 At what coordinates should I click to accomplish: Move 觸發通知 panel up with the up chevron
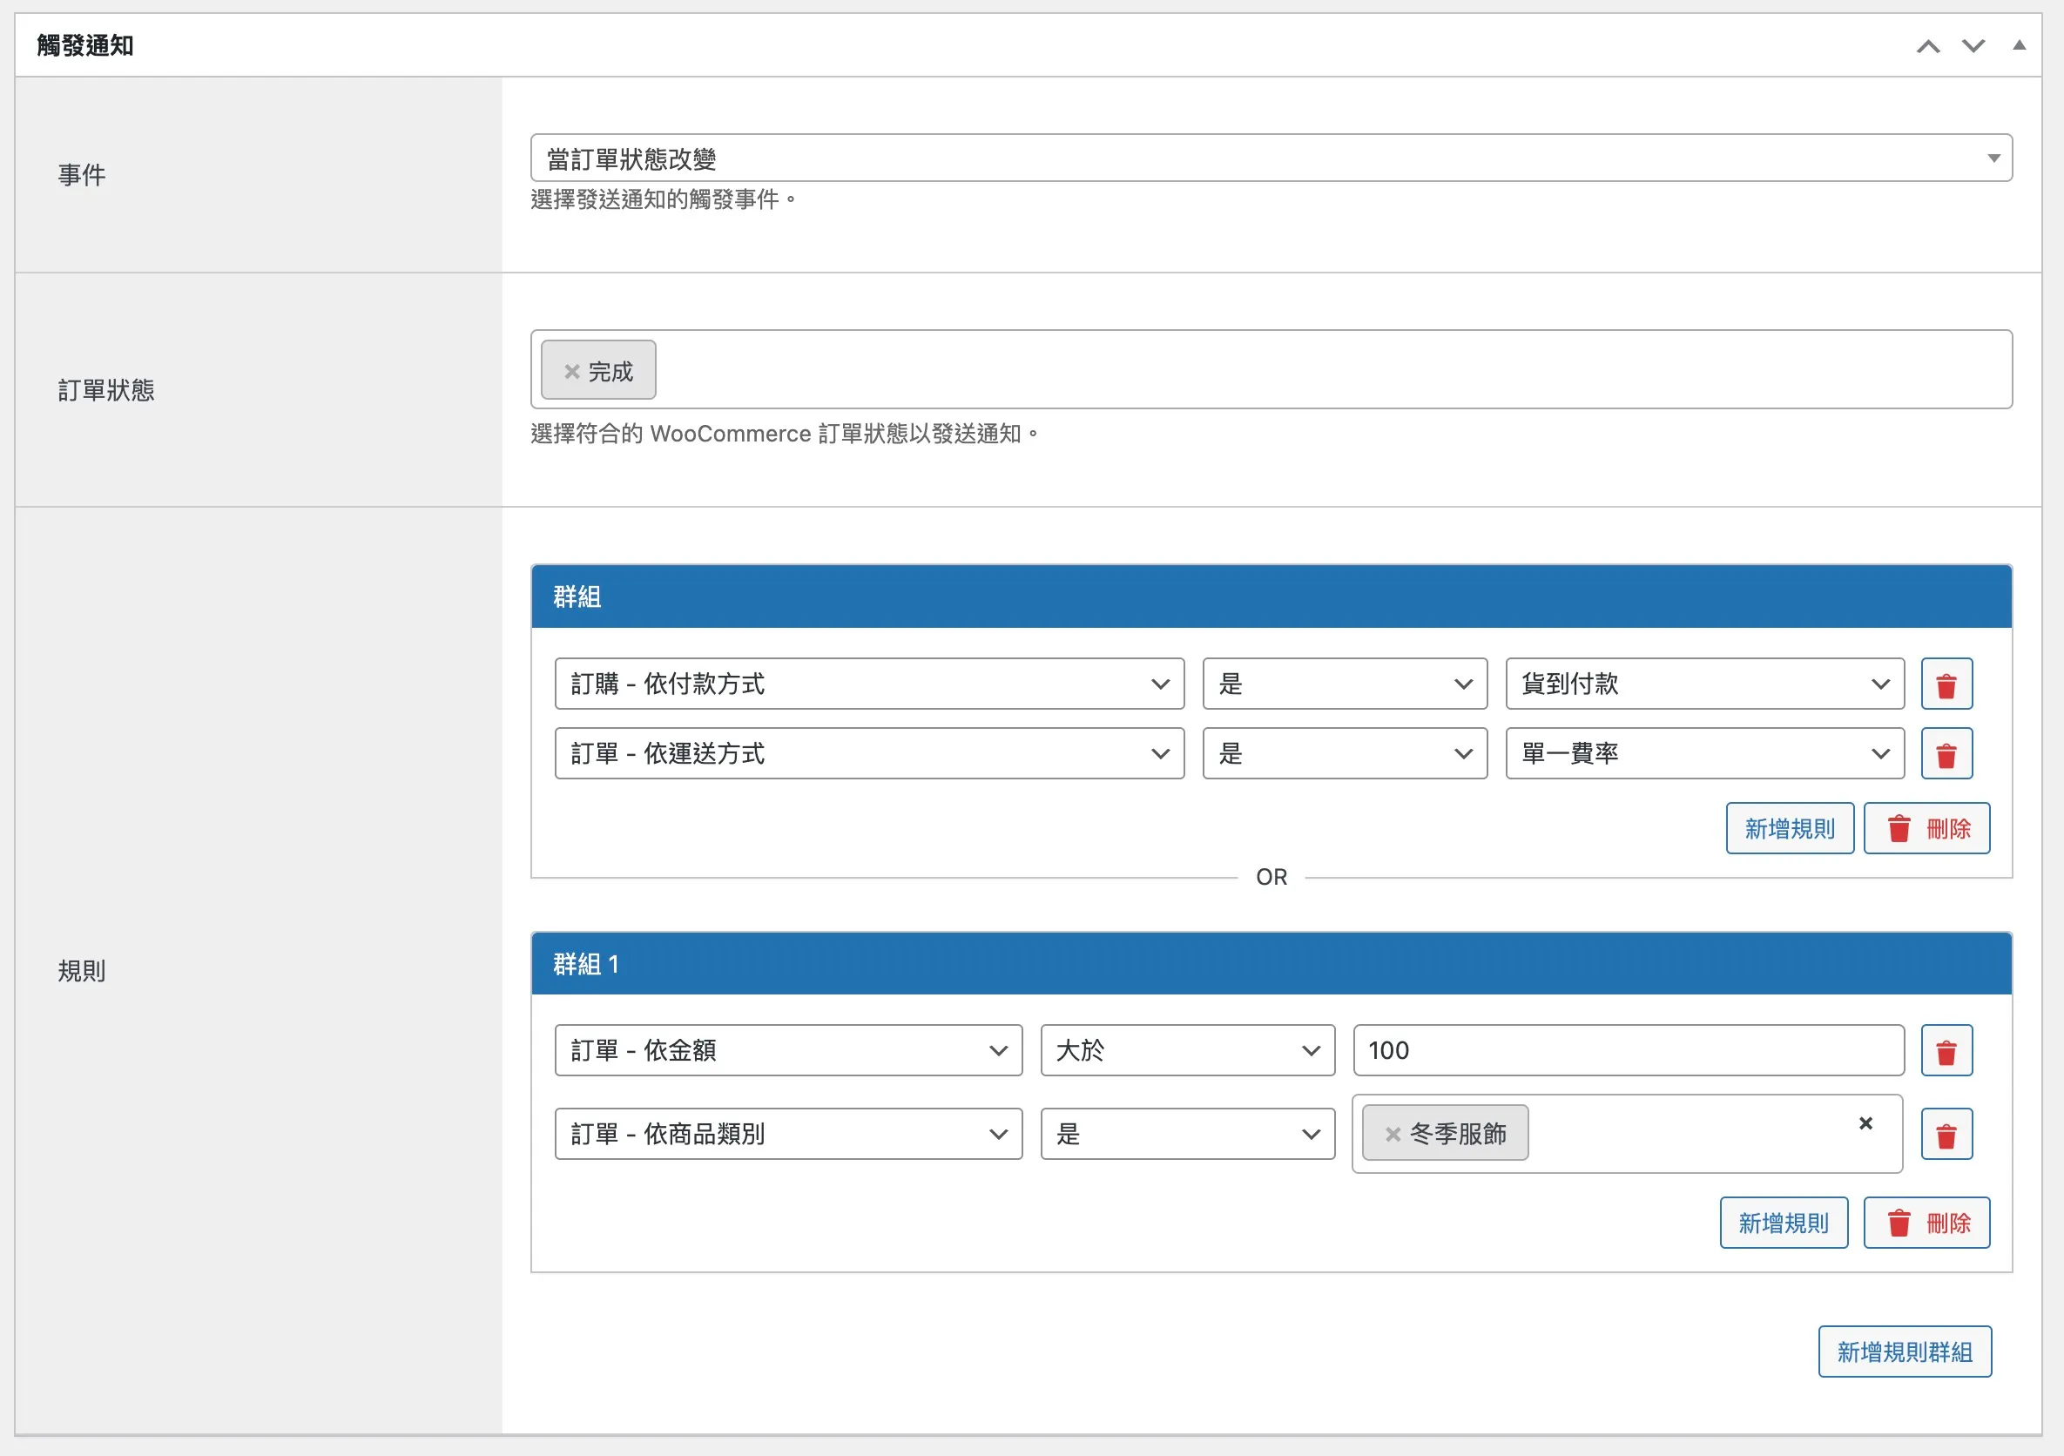pos(1927,45)
